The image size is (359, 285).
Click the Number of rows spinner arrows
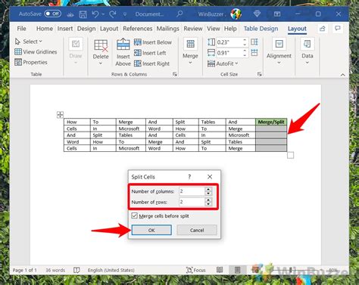tap(208, 202)
